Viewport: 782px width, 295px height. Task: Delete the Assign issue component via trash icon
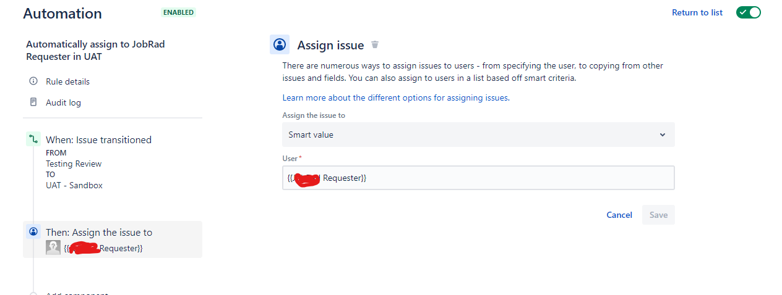[x=374, y=44]
